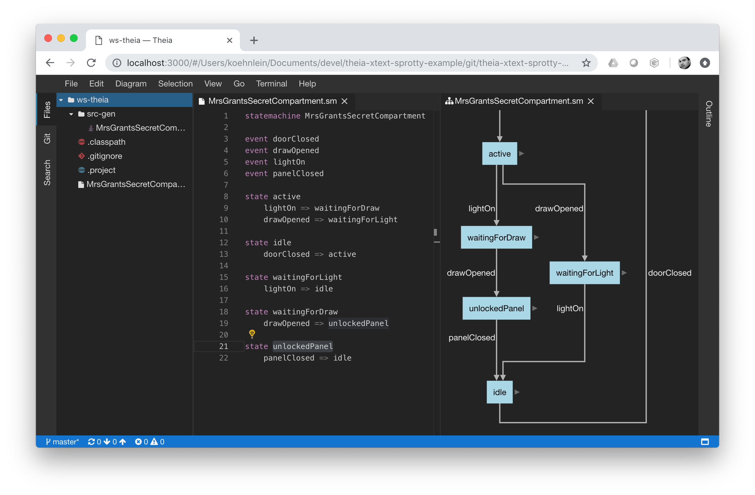Click the Diagram menu item
Viewport: 755px width, 495px height.
click(x=131, y=84)
